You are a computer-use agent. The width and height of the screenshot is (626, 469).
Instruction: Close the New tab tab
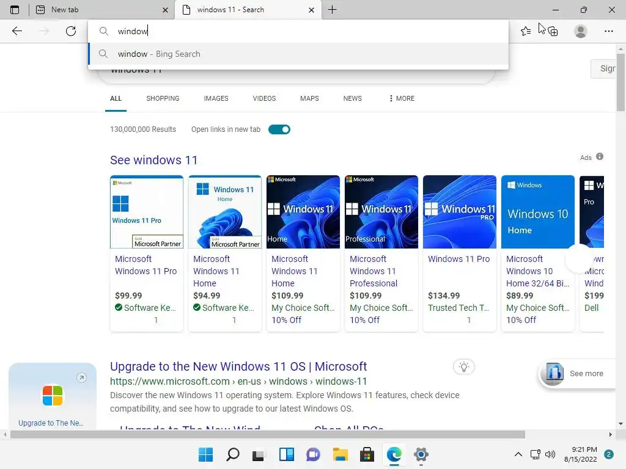click(x=165, y=10)
